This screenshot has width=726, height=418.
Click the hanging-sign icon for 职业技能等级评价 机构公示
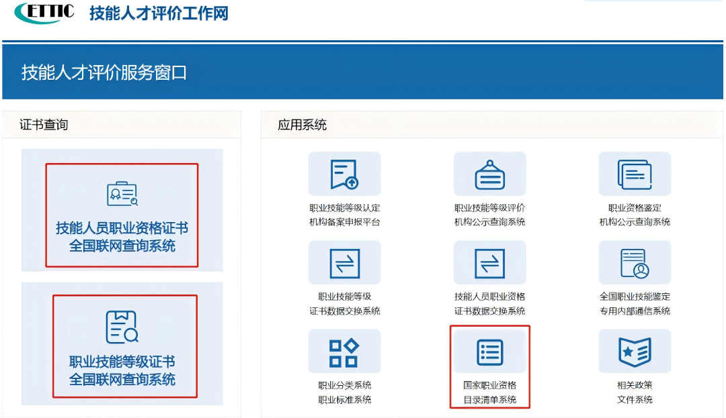[489, 174]
